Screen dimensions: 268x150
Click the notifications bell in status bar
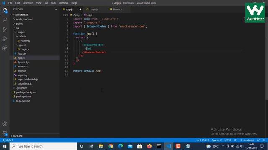[264, 140]
